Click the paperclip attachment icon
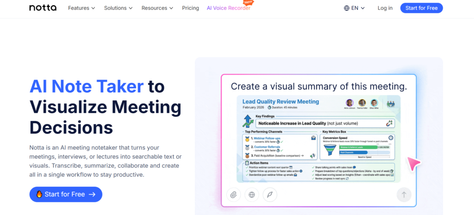Image resolution: width=474 pixels, height=215 pixels. click(233, 195)
